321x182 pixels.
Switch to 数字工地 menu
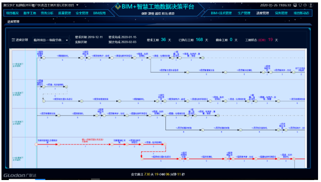30,13
